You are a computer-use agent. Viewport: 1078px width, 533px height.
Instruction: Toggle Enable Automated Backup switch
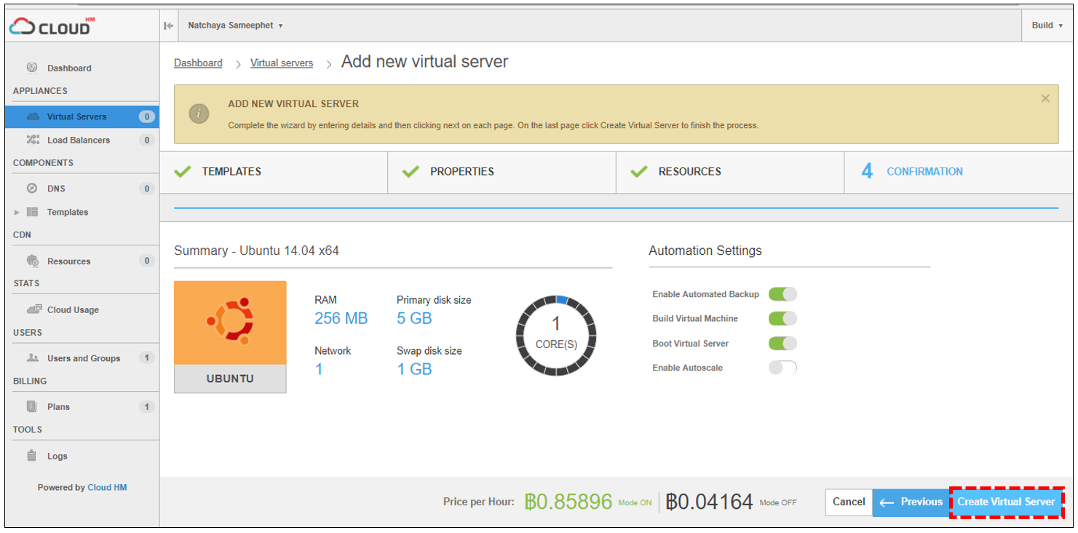(782, 294)
